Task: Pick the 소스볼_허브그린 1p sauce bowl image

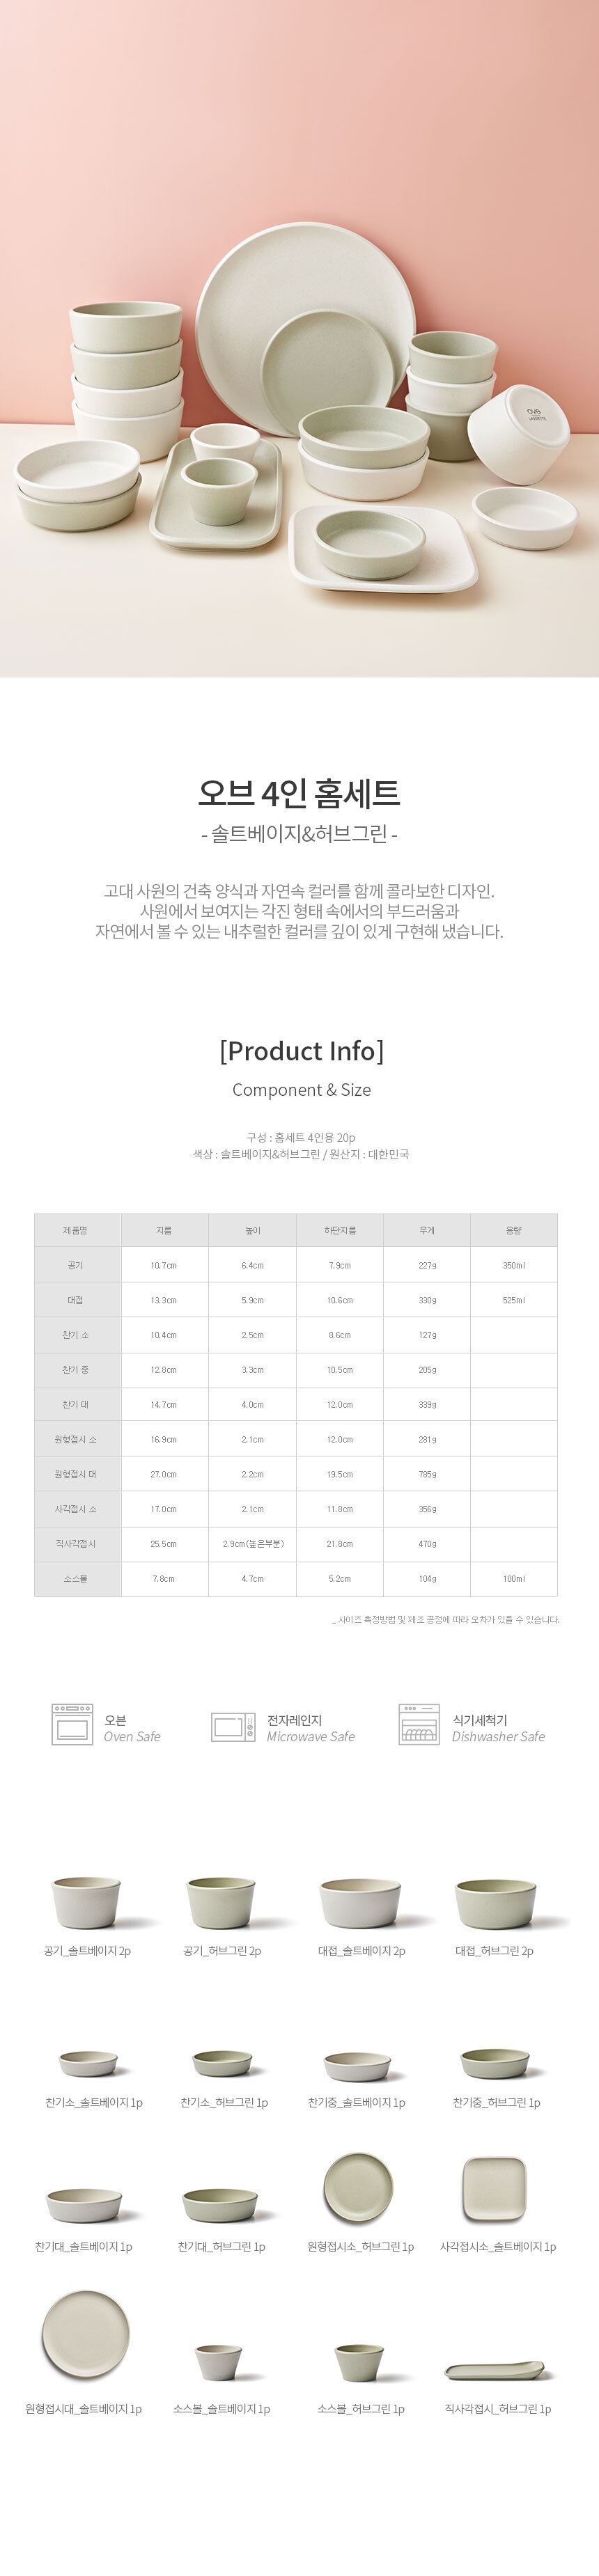Action: [358, 2362]
